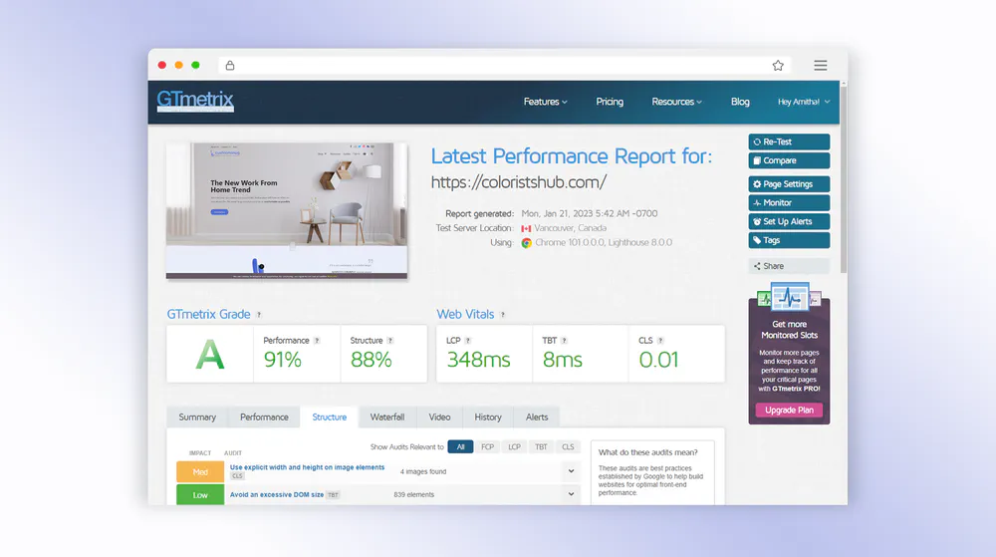Click the 348ms LCP value

point(478,360)
